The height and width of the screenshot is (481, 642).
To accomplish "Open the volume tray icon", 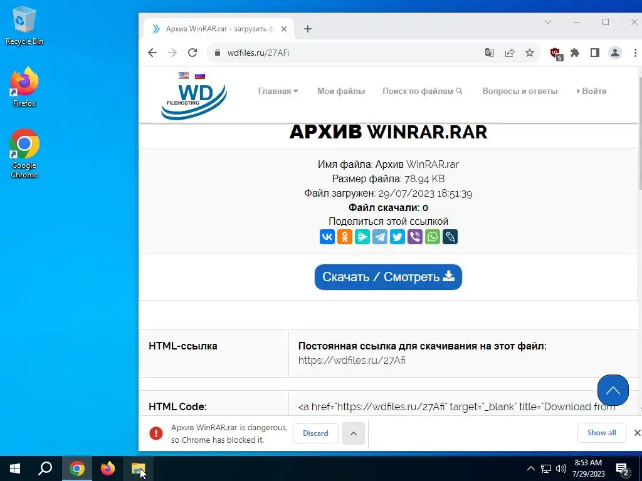I will click(561, 468).
